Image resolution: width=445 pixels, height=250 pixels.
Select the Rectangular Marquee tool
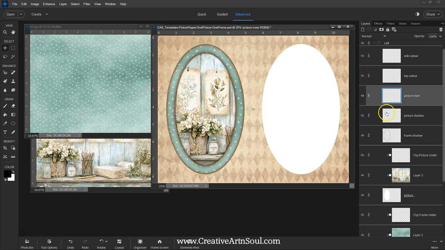(13, 48)
